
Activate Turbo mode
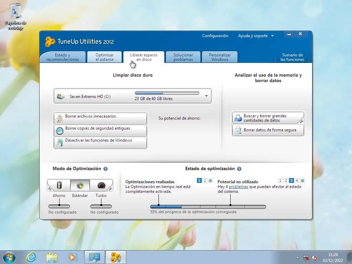pos(101,185)
